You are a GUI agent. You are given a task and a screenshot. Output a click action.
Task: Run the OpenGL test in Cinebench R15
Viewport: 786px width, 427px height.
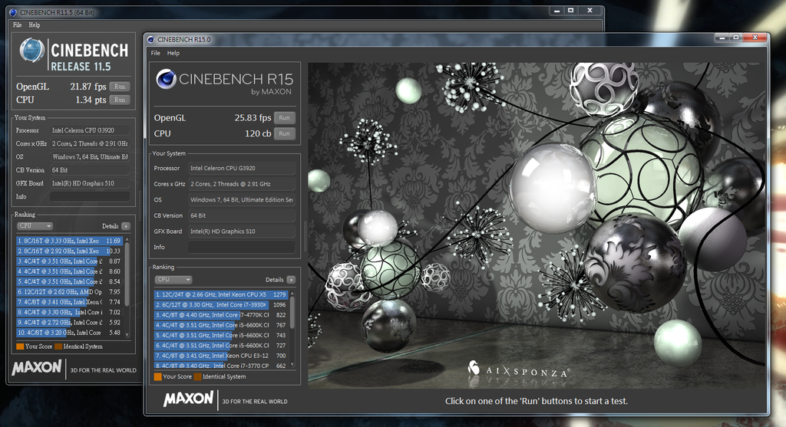[284, 118]
